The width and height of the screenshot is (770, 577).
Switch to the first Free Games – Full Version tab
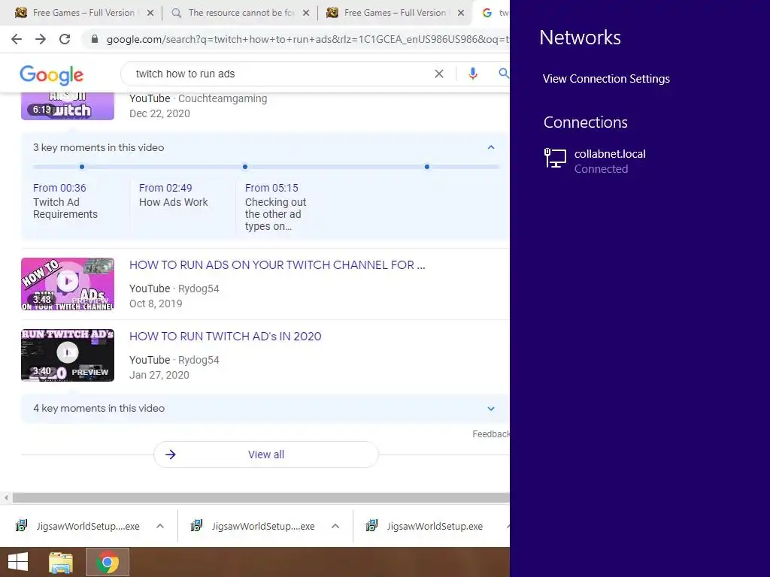click(x=83, y=13)
